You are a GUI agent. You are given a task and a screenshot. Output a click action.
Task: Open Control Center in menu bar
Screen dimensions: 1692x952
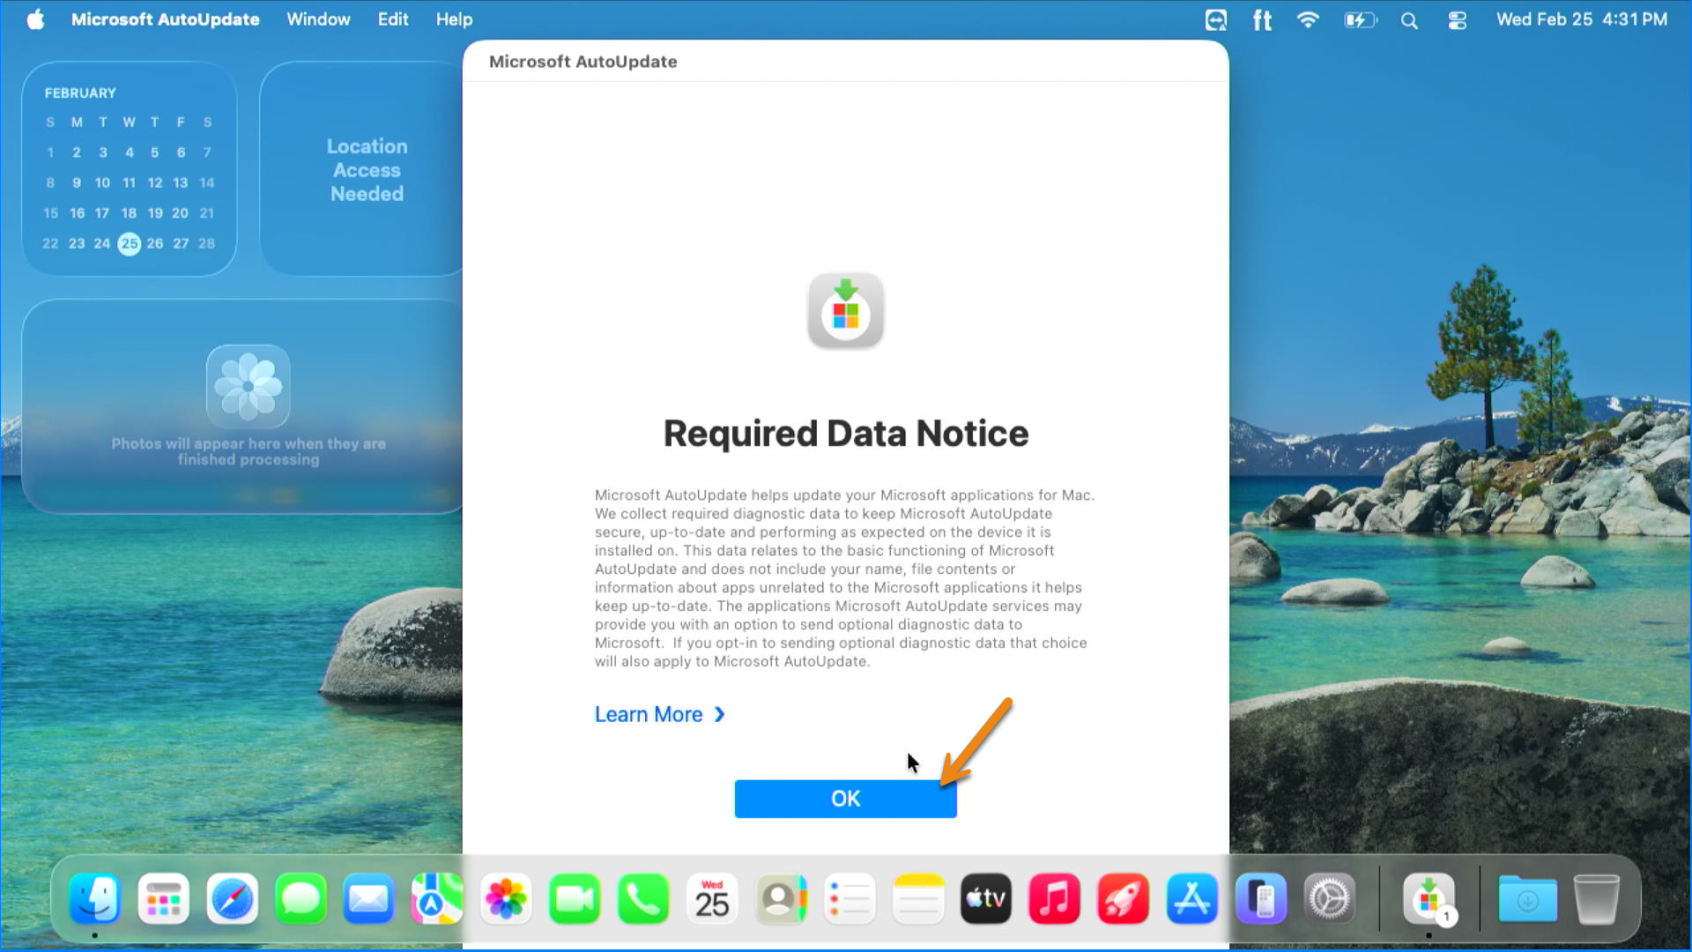point(1458,19)
